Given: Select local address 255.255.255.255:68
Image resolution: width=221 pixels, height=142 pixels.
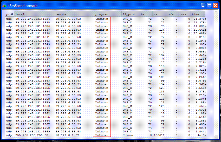Looking at the screenshot, I should (32, 135).
